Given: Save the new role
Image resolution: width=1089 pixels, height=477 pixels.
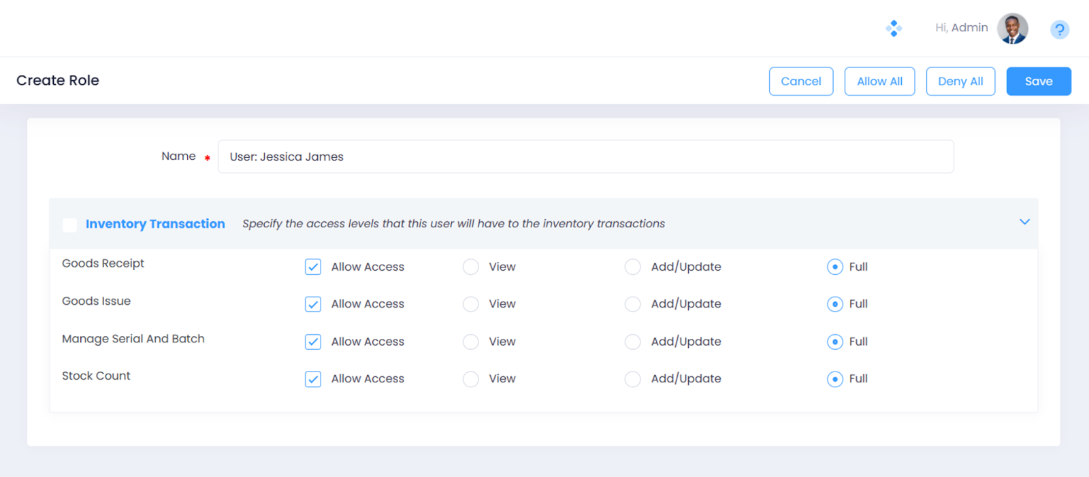Looking at the screenshot, I should pyautogui.click(x=1038, y=81).
